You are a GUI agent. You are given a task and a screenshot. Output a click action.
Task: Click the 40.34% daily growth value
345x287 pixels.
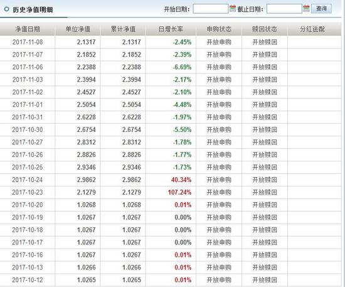coord(181,180)
